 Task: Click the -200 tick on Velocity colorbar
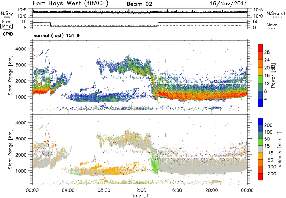(x=270, y=174)
